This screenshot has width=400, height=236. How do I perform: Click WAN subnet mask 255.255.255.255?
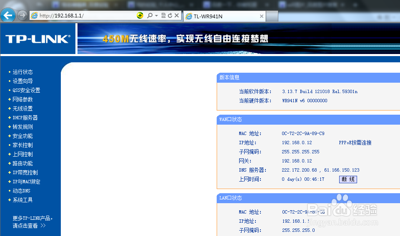[300, 152]
